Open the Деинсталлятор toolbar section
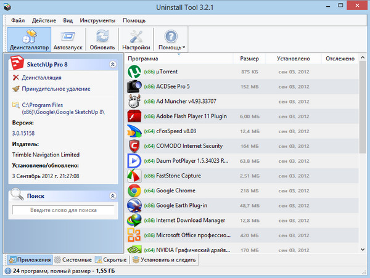The image size is (370, 278). coord(29,39)
